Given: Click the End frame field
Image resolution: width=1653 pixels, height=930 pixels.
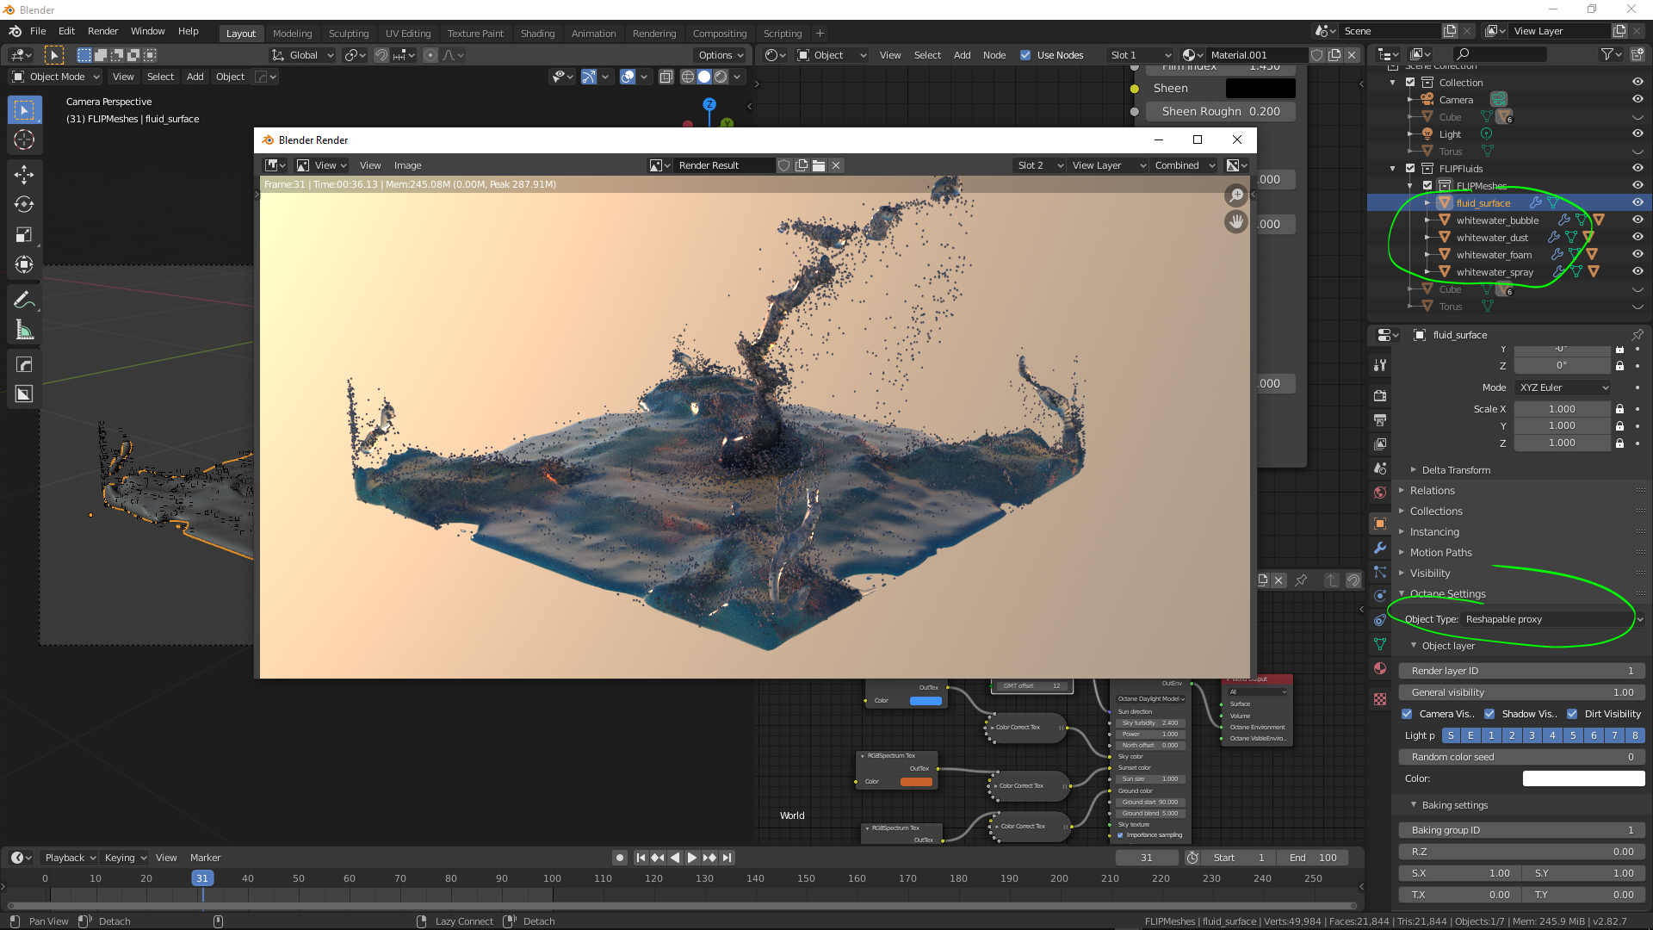Looking at the screenshot, I should pyautogui.click(x=1313, y=858).
